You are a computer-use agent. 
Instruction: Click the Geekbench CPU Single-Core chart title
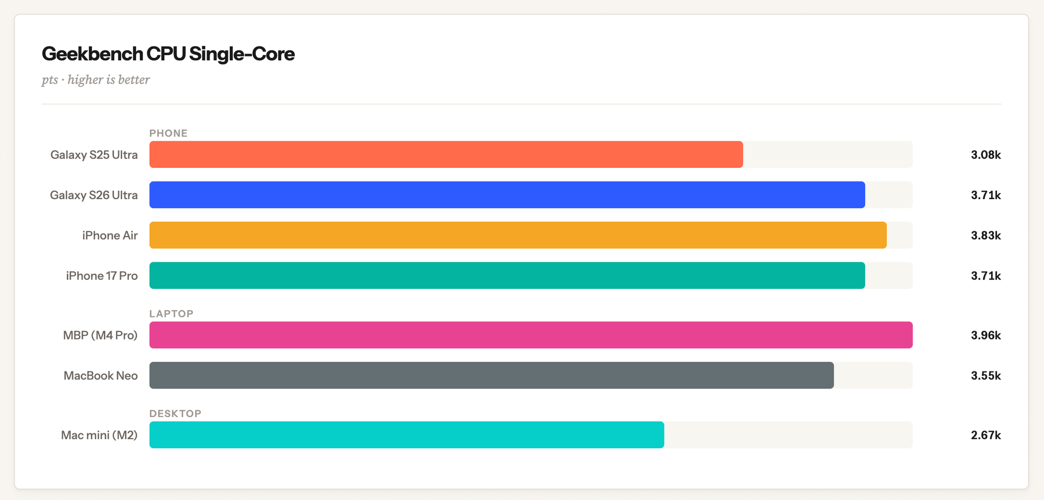pos(168,54)
